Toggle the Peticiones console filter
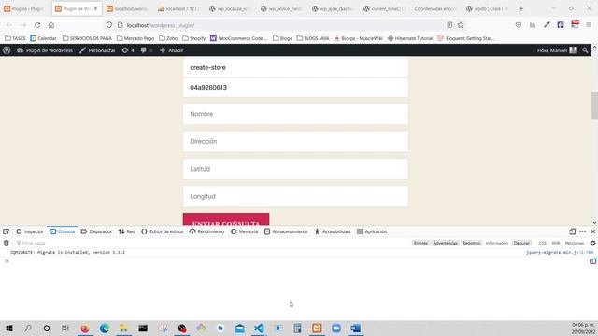The height and width of the screenshot is (336, 598). click(x=575, y=243)
